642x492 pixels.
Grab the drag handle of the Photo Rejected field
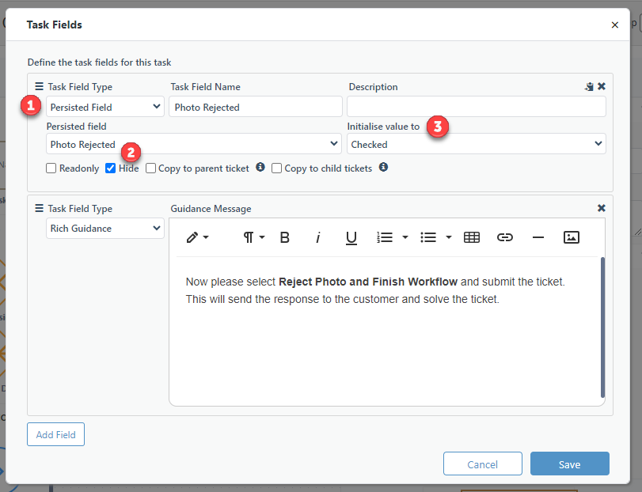point(39,86)
